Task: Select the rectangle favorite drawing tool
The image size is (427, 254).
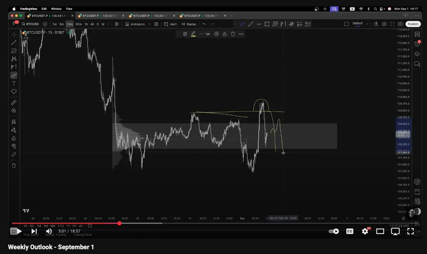Action: 267,24
